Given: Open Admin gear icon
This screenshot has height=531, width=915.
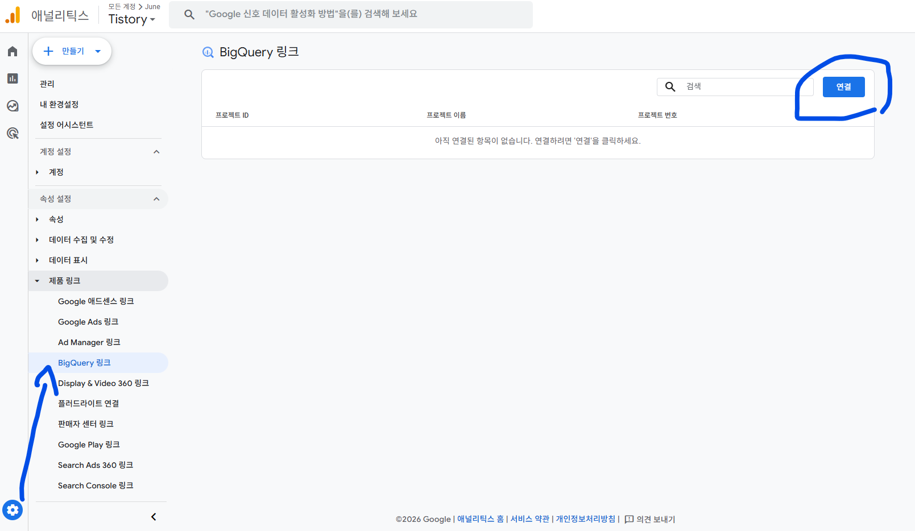Looking at the screenshot, I should (13, 510).
